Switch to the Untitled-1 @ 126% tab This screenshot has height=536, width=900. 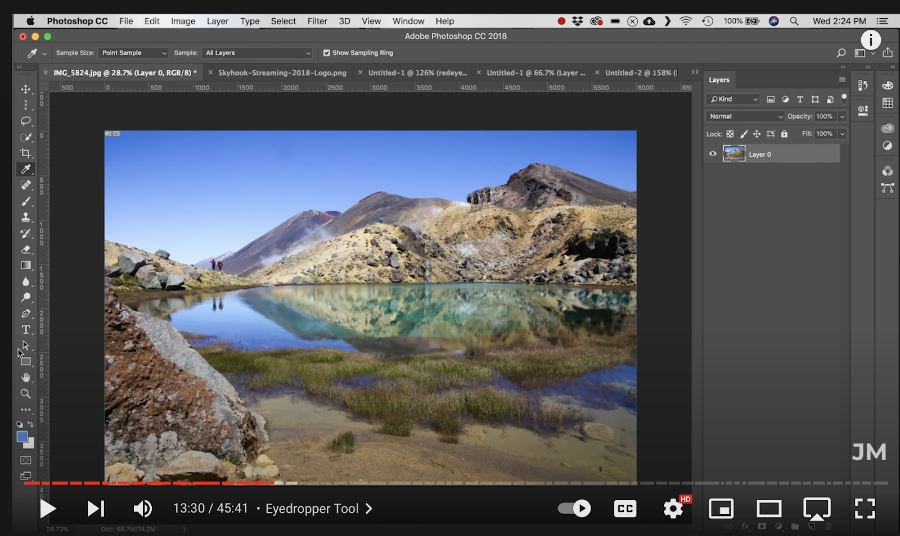(x=418, y=72)
